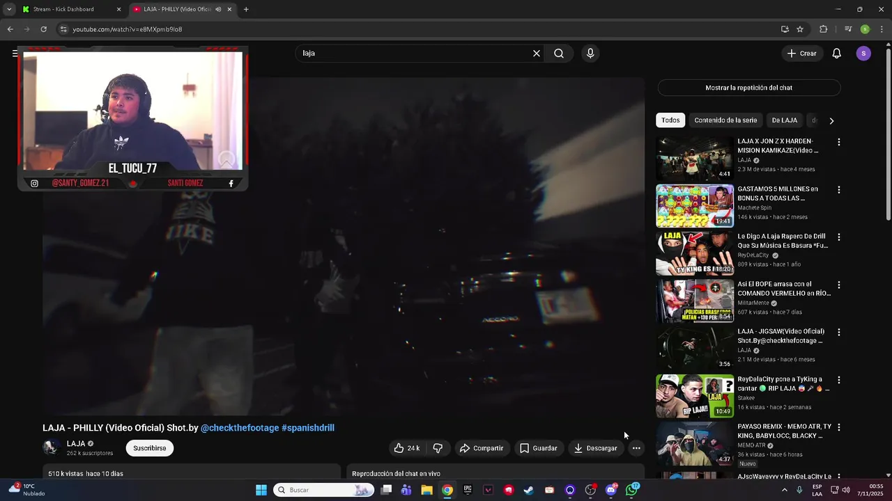892x501 pixels.
Task: Mute the tab via speaker icon on YouTube tab
Action: pos(218,9)
